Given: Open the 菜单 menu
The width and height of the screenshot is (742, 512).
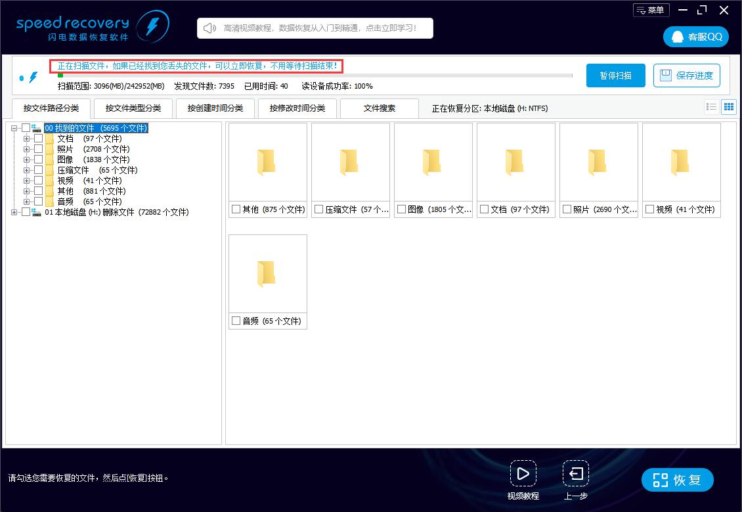Looking at the screenshot, I should (650, 10).
